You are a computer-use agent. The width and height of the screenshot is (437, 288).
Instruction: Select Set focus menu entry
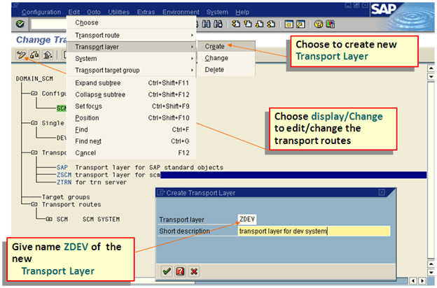coord(132,106)
